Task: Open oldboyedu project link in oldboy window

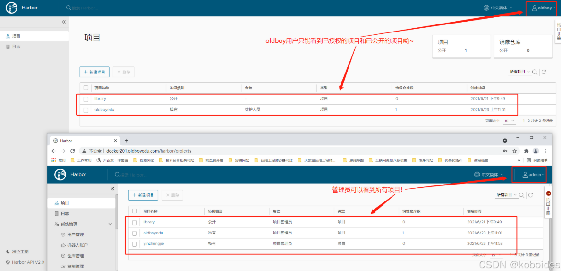Action: [x=104, y=110]
